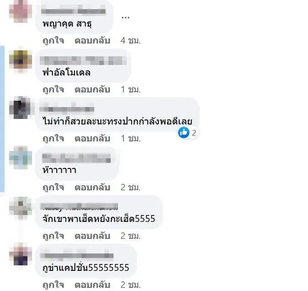Reply to the ไม่ทำก็สวยละนะ comment
The image size is (308, 291).
[92, 139]
